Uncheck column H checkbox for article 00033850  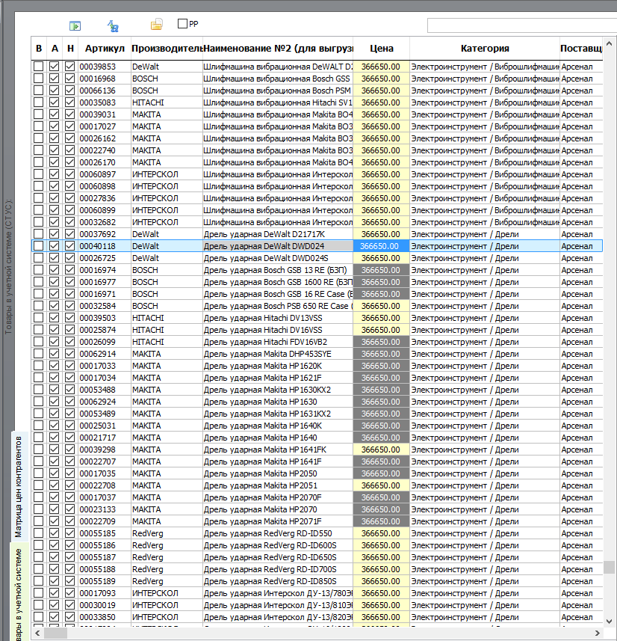69,617
